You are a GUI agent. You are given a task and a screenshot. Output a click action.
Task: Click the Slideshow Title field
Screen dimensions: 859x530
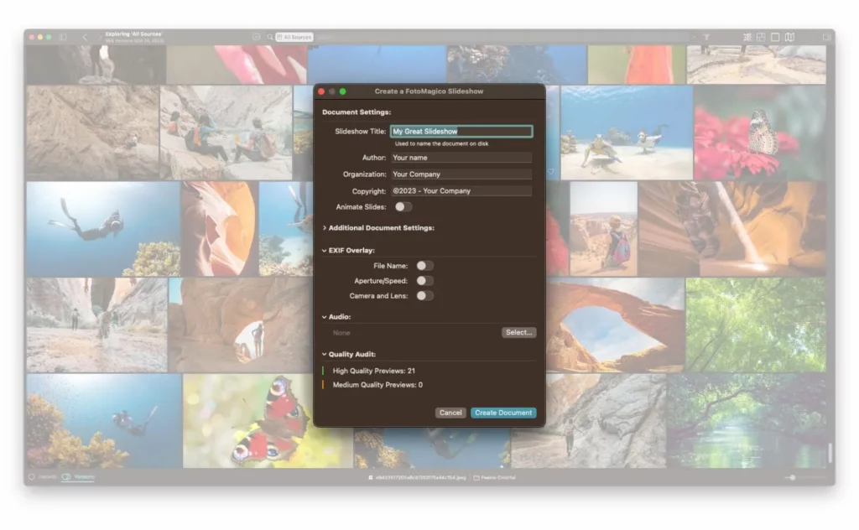pyautogui.click(x=461, y=132)
